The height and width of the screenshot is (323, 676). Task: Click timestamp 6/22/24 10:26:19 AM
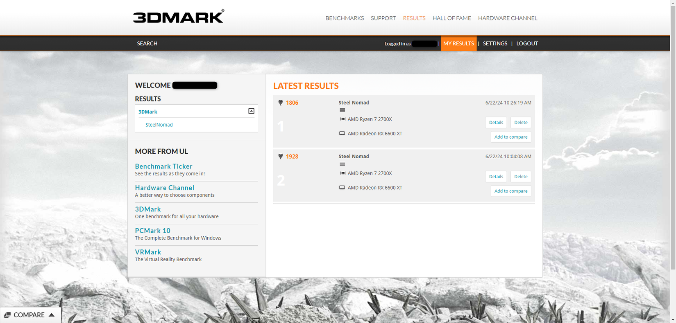(x=508, y=103)
